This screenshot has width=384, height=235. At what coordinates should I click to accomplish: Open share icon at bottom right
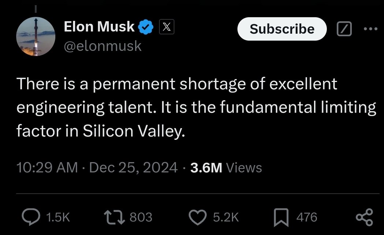[x=365, y=217]
